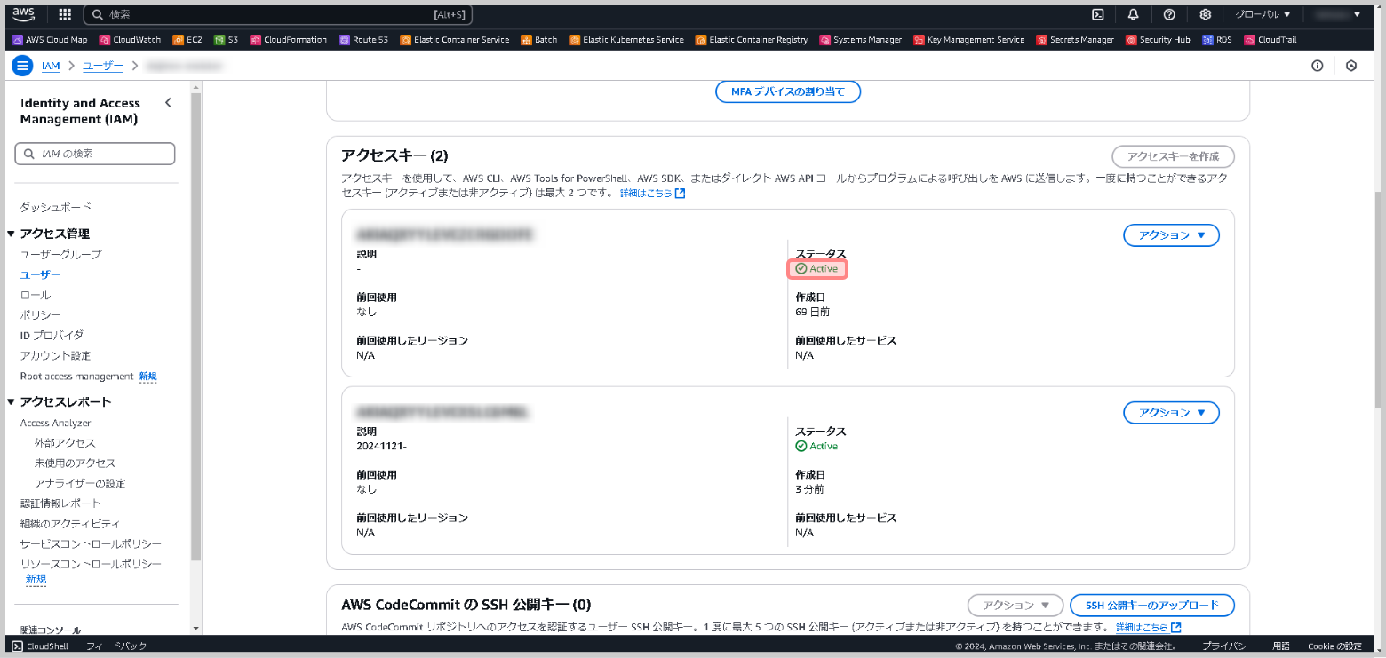Focus the IAM の検索 sidebar field

pos(95,154)
